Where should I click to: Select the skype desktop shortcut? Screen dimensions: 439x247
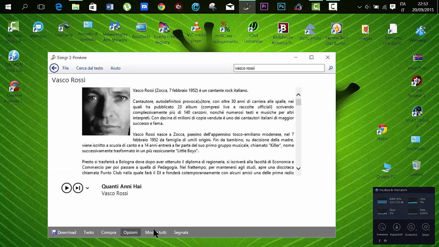tap(382, 132)
